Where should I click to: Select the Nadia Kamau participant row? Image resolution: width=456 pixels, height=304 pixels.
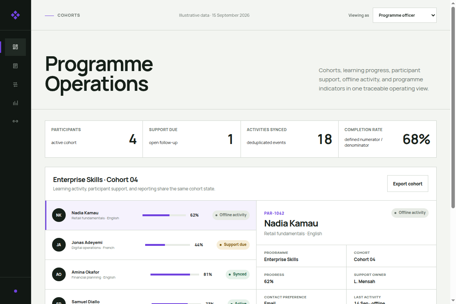tap(151, 215)
